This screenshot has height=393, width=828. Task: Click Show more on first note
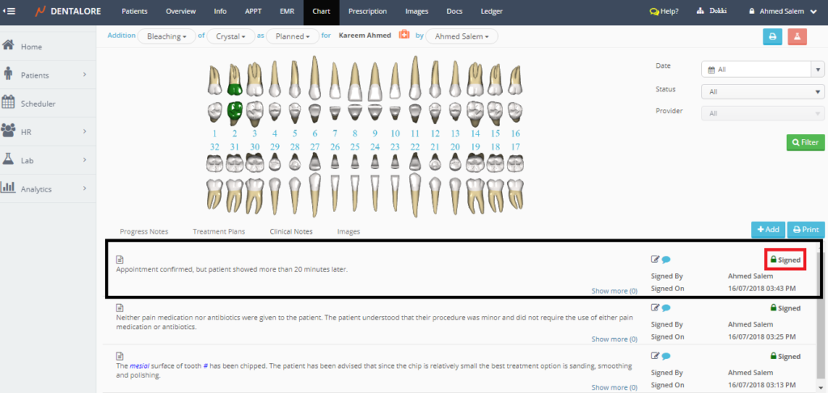[614, 290]
